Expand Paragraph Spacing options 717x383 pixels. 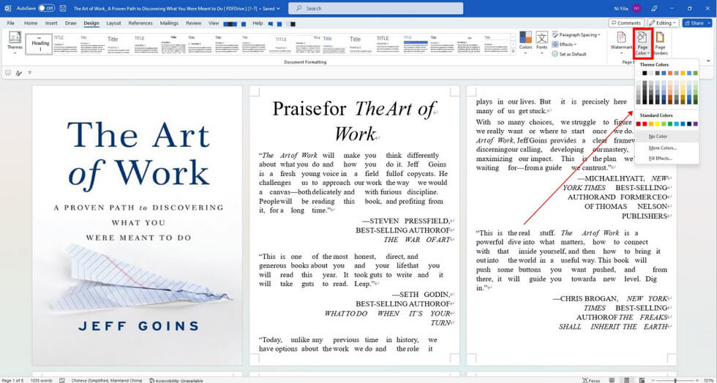click(x=577, y=35)
